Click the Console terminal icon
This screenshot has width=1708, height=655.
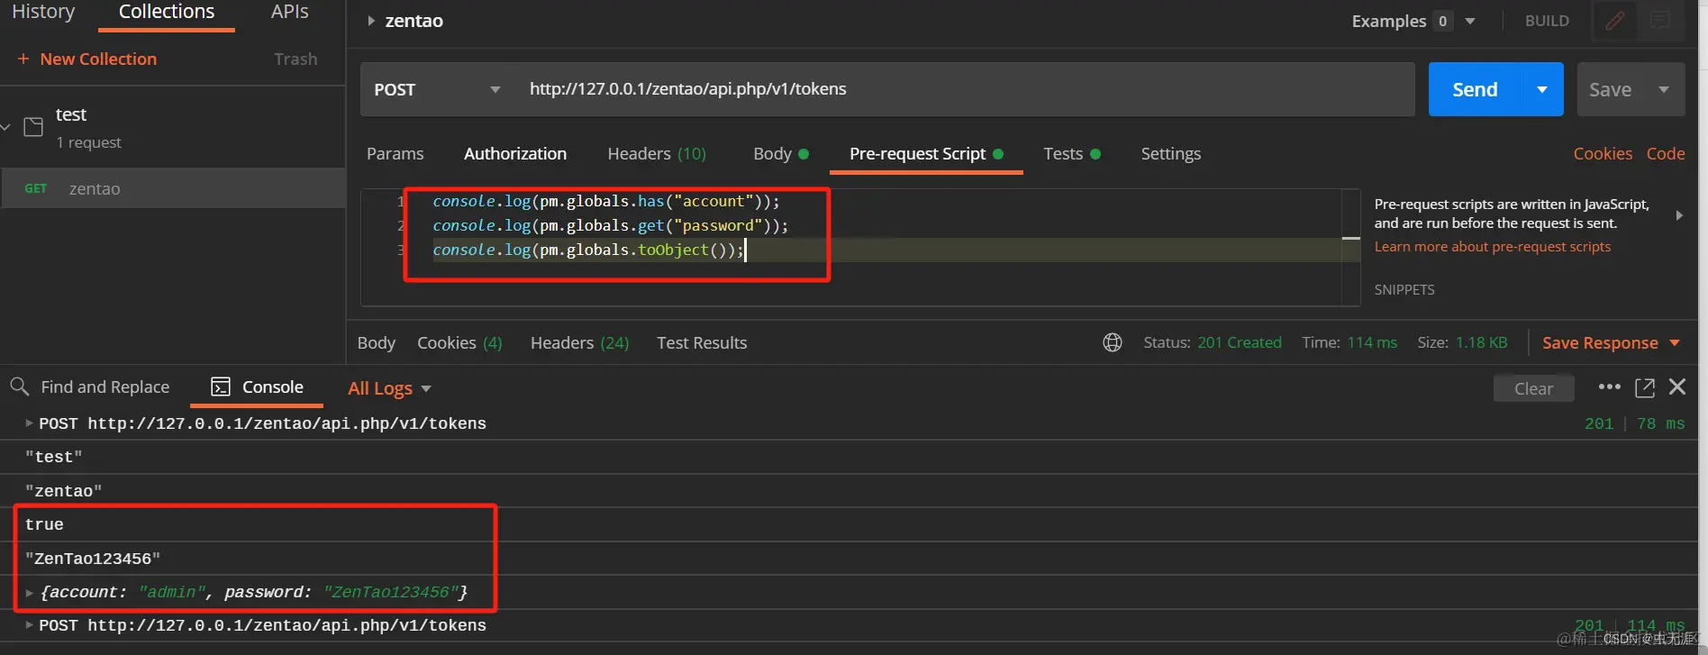221,387
